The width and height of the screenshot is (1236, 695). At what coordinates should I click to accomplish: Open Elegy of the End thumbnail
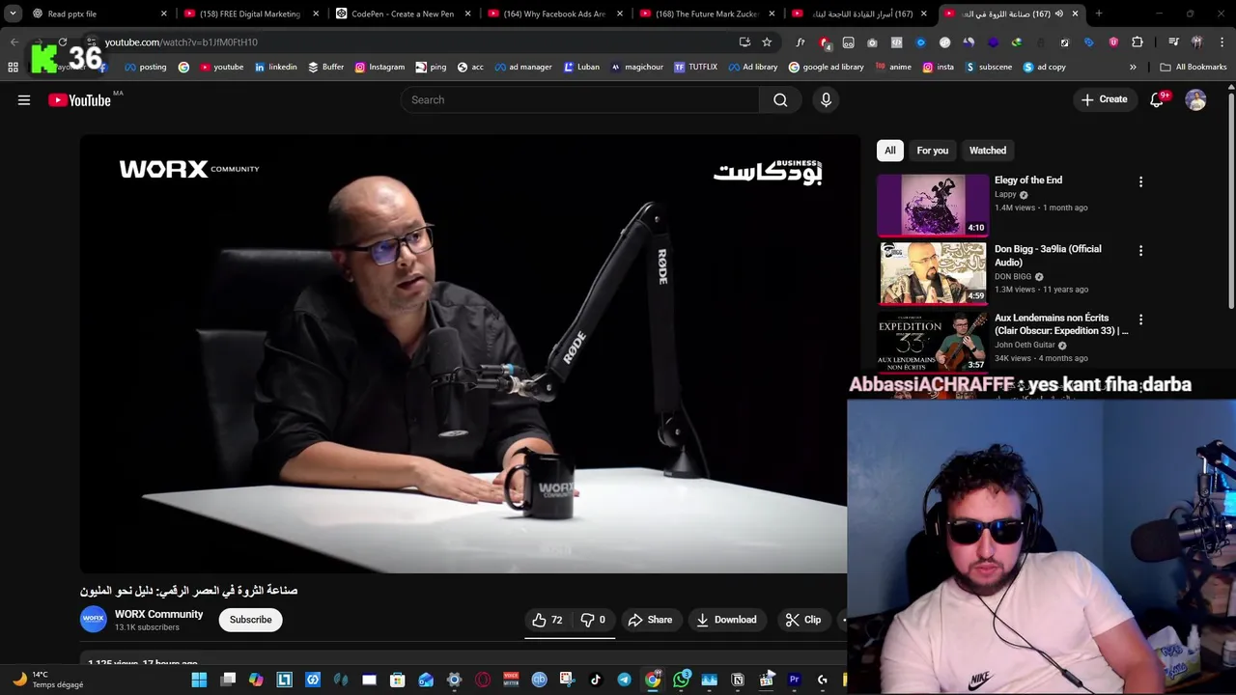coord(933,205)
